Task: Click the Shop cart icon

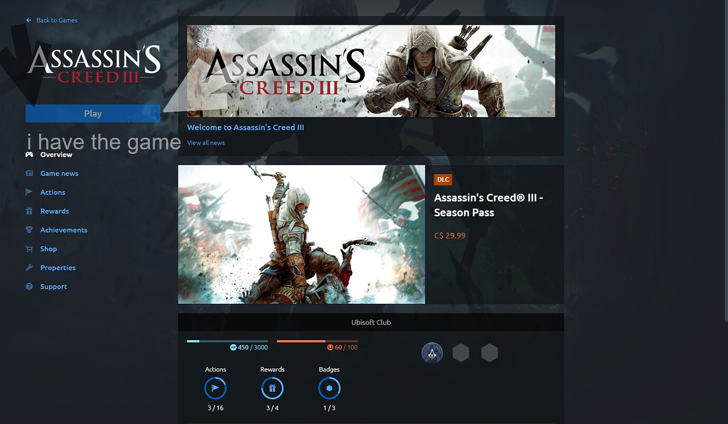Action: tap(29, 249)
